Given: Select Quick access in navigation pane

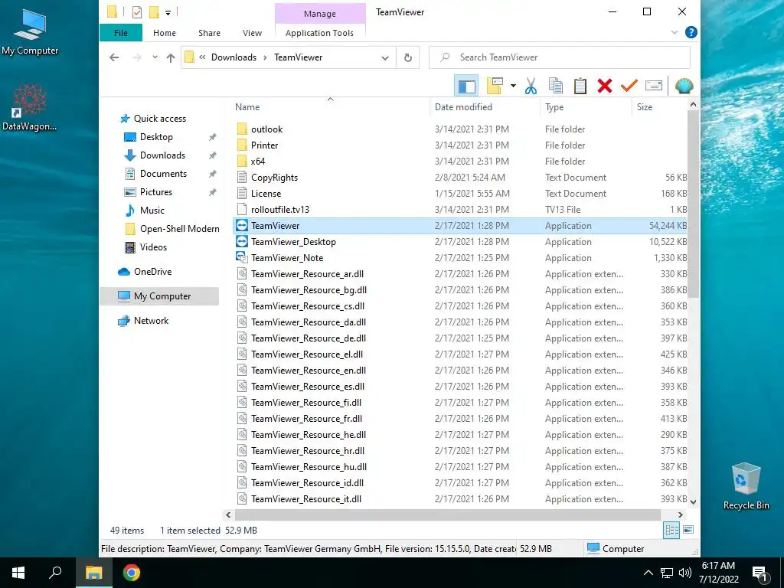Looking at the screenshot, I should 159,119.
